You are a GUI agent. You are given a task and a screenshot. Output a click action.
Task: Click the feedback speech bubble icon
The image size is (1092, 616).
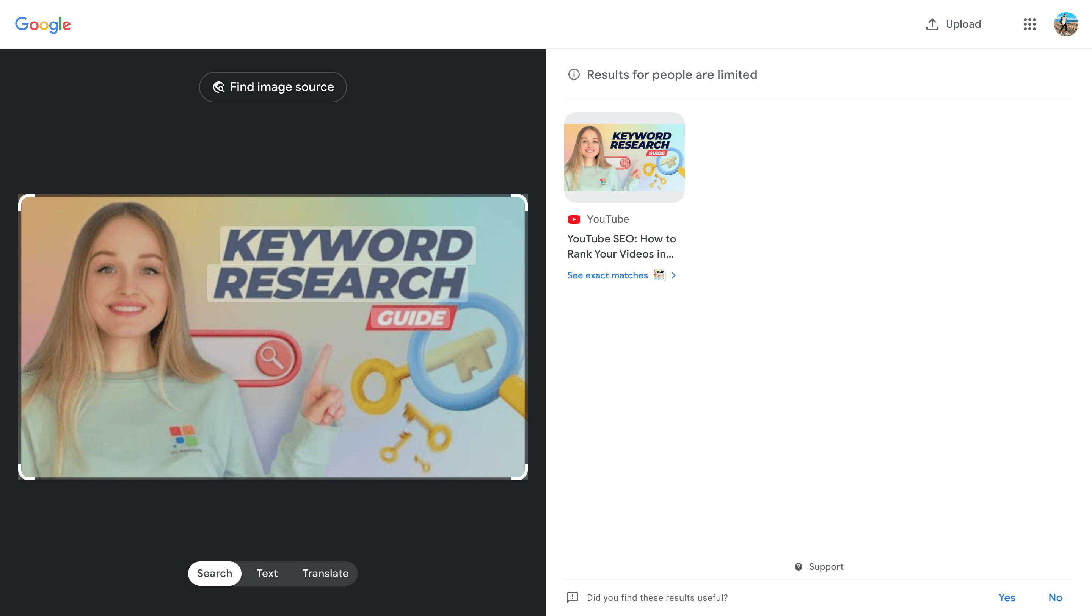pos(572,597)
